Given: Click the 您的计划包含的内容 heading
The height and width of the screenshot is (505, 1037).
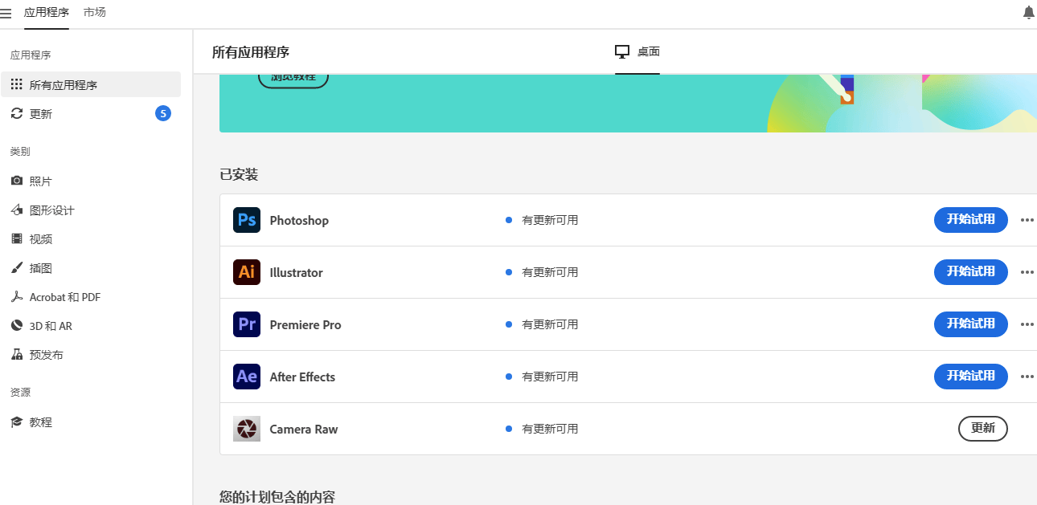Looking at the screenshot, I should click(x=277, y=497).
